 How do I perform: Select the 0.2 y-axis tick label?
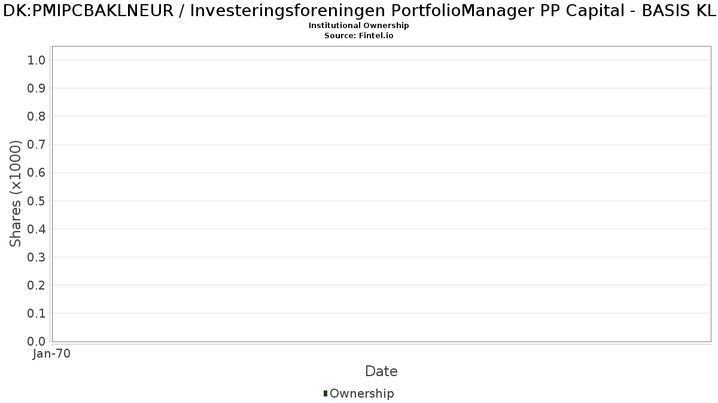[x=37, y=285]
